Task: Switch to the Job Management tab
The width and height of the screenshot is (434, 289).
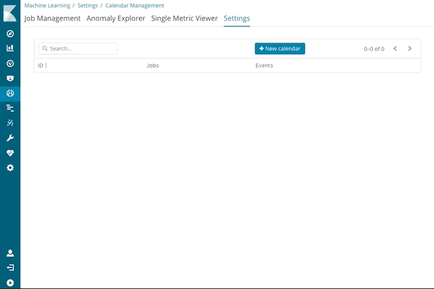Action: click(52, 18)
